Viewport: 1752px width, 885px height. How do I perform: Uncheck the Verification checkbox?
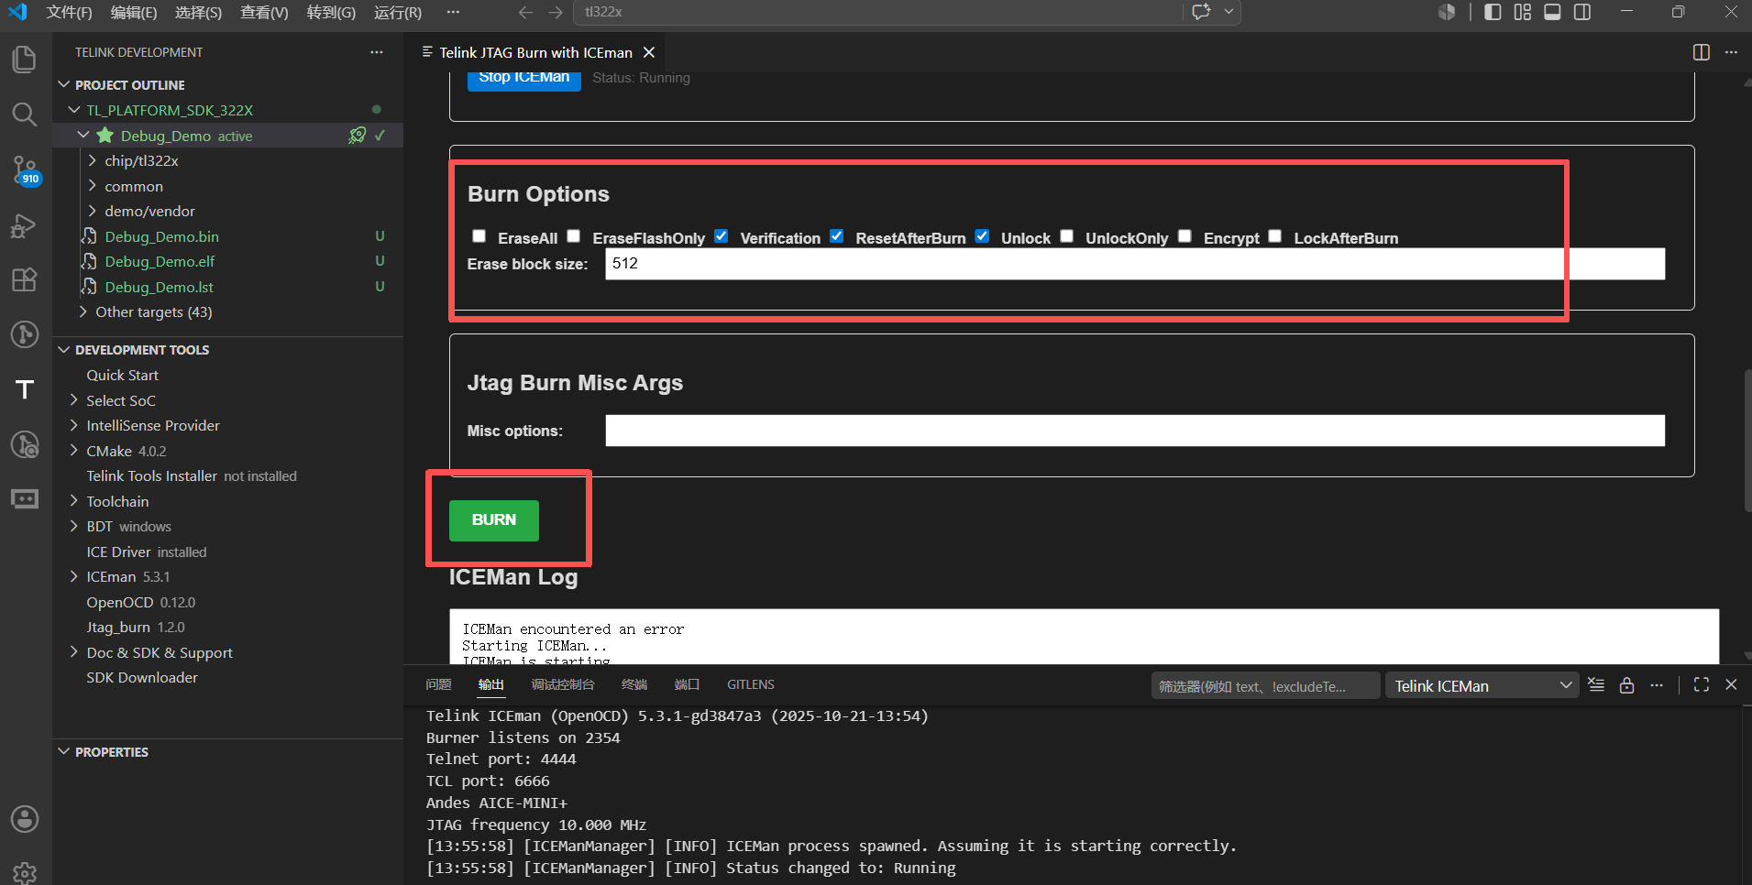point(722,236)
